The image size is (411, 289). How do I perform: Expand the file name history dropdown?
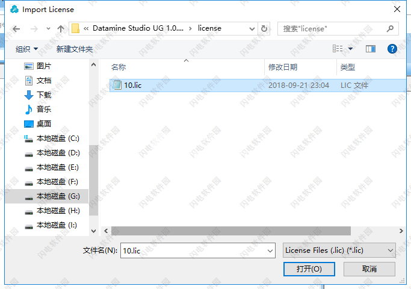[x=270, y=250]
